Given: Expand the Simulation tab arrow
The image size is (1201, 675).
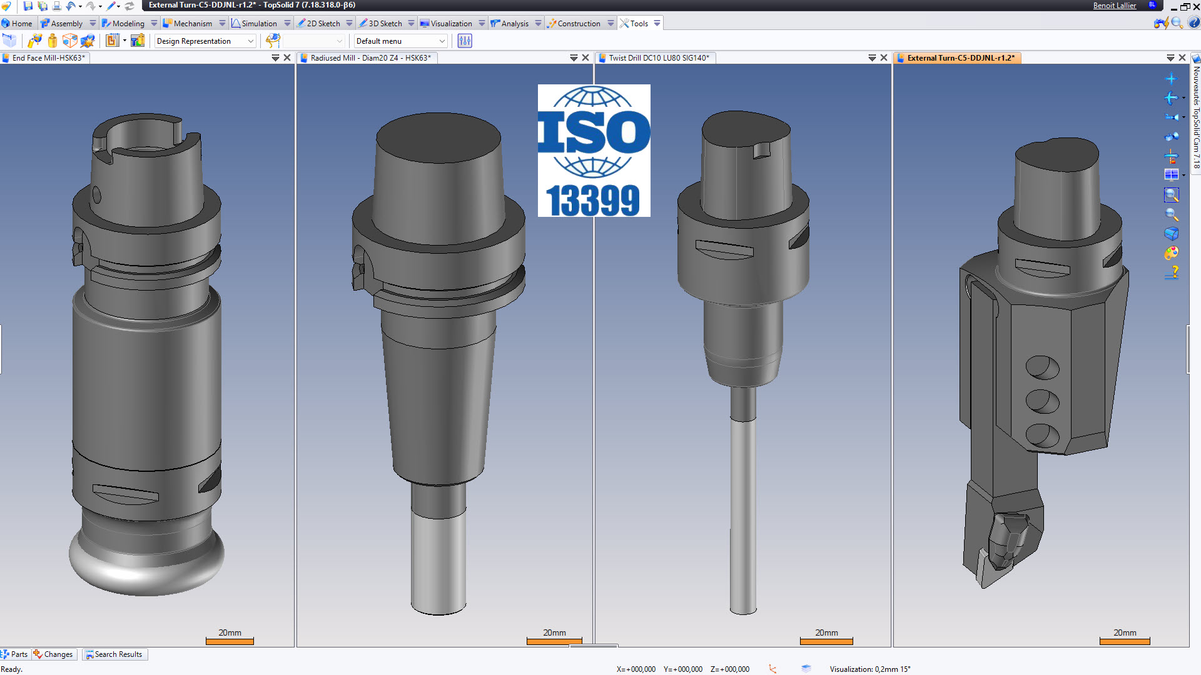Looking at the screenshot, I should pos(287,24).
